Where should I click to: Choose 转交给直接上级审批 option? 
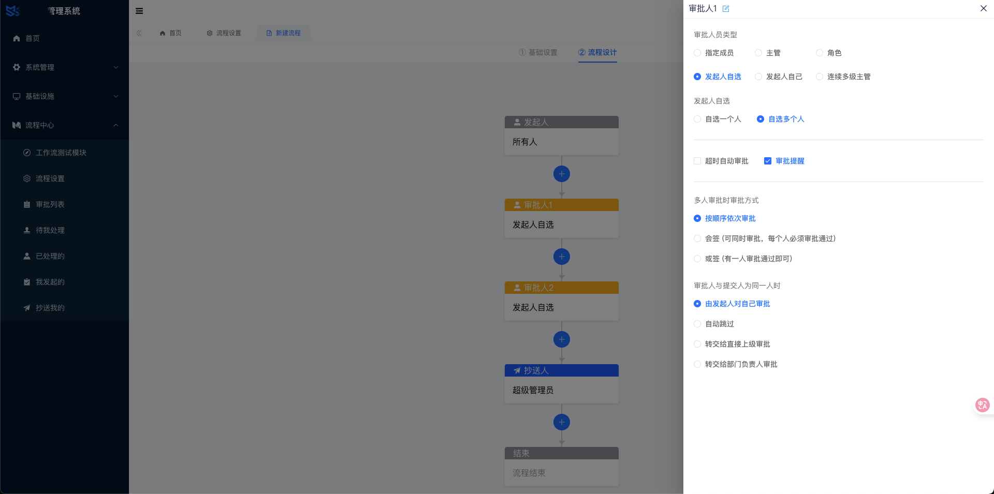point(697,344)
